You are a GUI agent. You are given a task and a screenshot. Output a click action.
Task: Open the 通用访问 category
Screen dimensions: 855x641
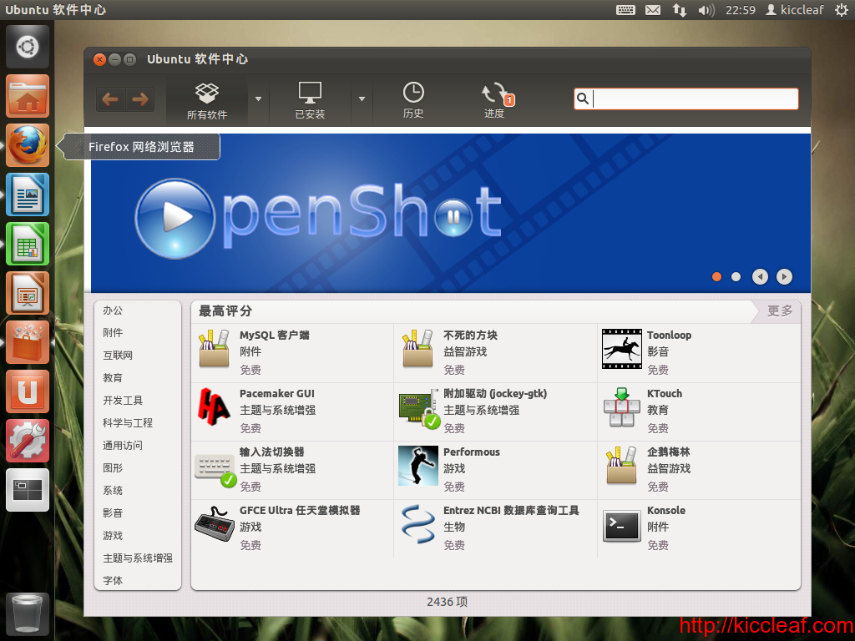coord(123,446)
